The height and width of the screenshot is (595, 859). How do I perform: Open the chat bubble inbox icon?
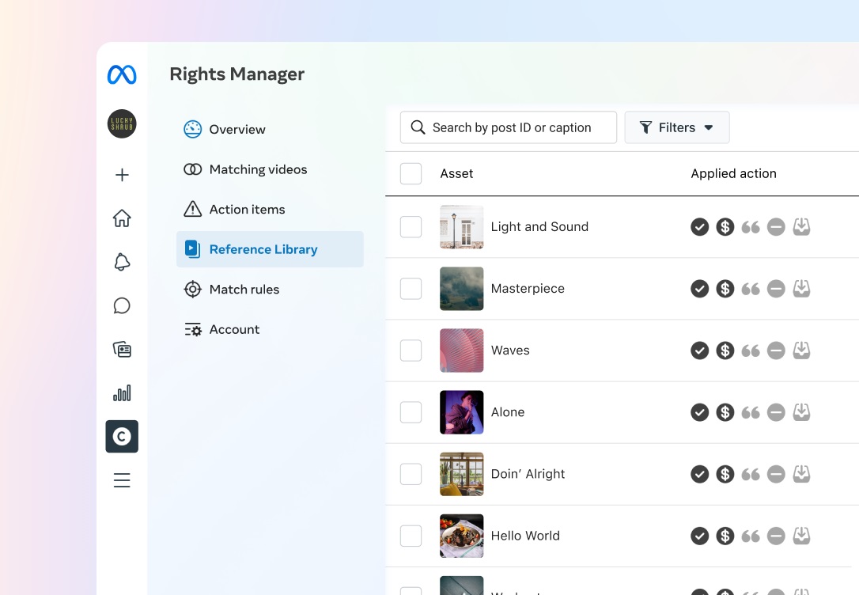(x=122, y=305)
